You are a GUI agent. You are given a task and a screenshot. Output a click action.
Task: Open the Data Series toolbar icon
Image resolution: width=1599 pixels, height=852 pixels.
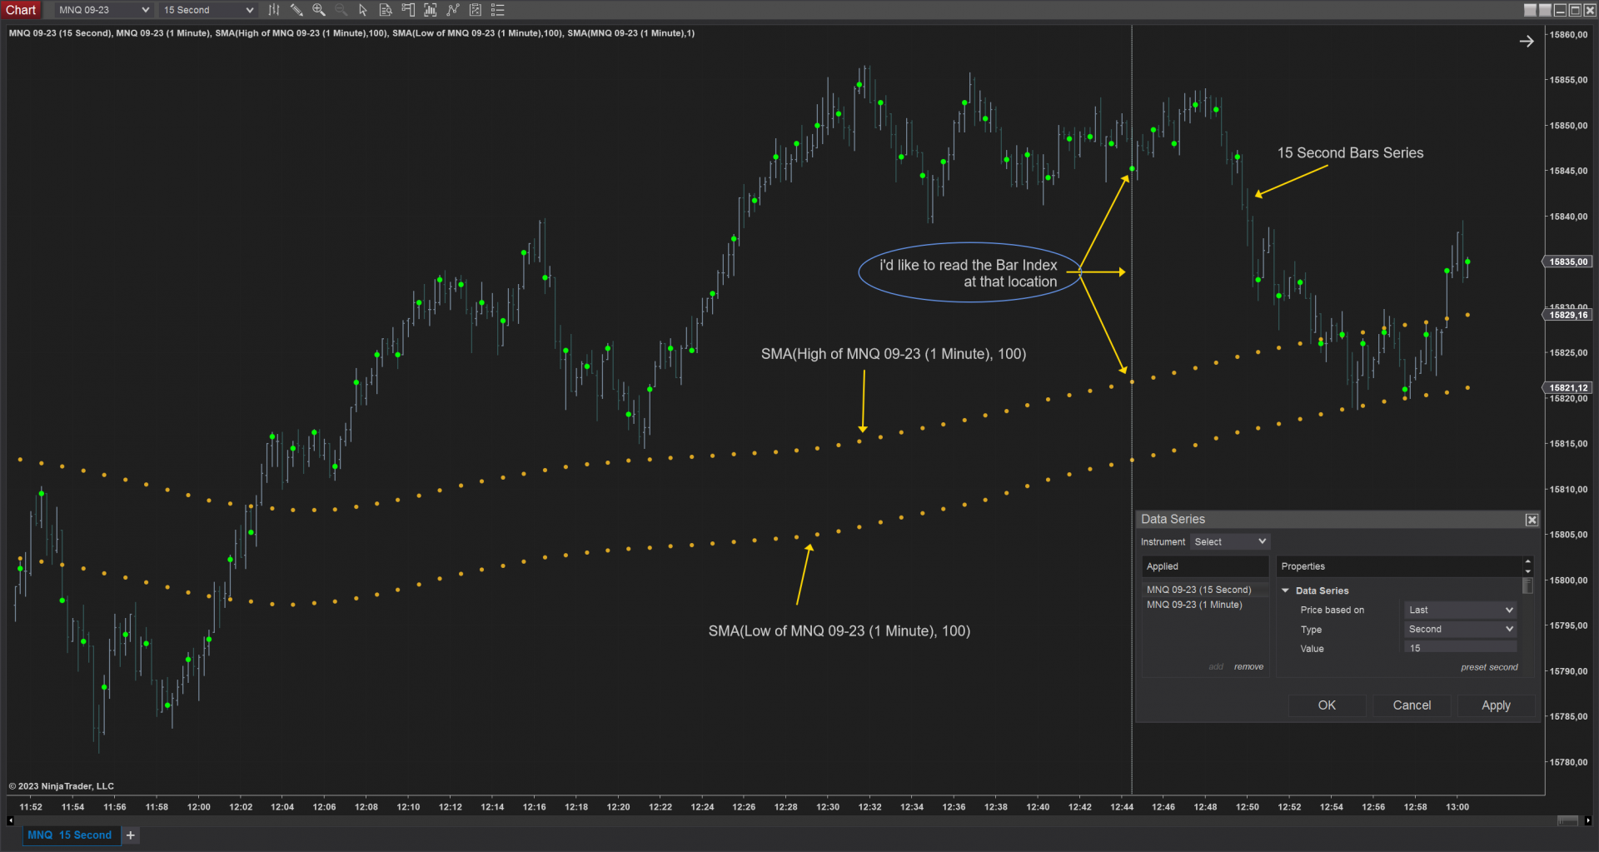431,10
